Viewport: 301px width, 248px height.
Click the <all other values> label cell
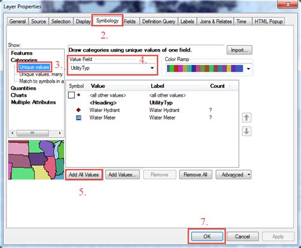click(168, 95)
